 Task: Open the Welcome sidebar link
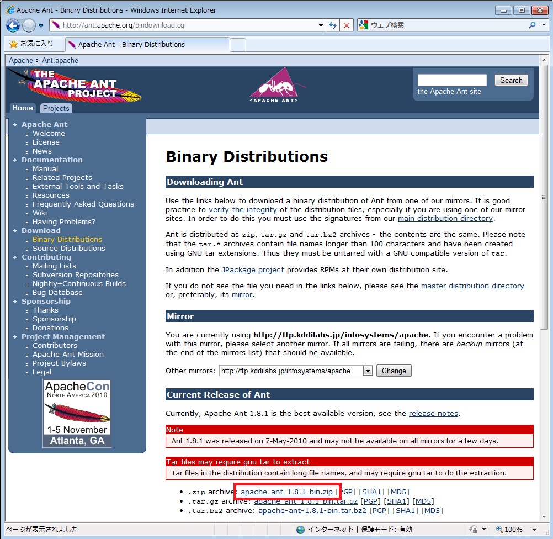point(49,134)
